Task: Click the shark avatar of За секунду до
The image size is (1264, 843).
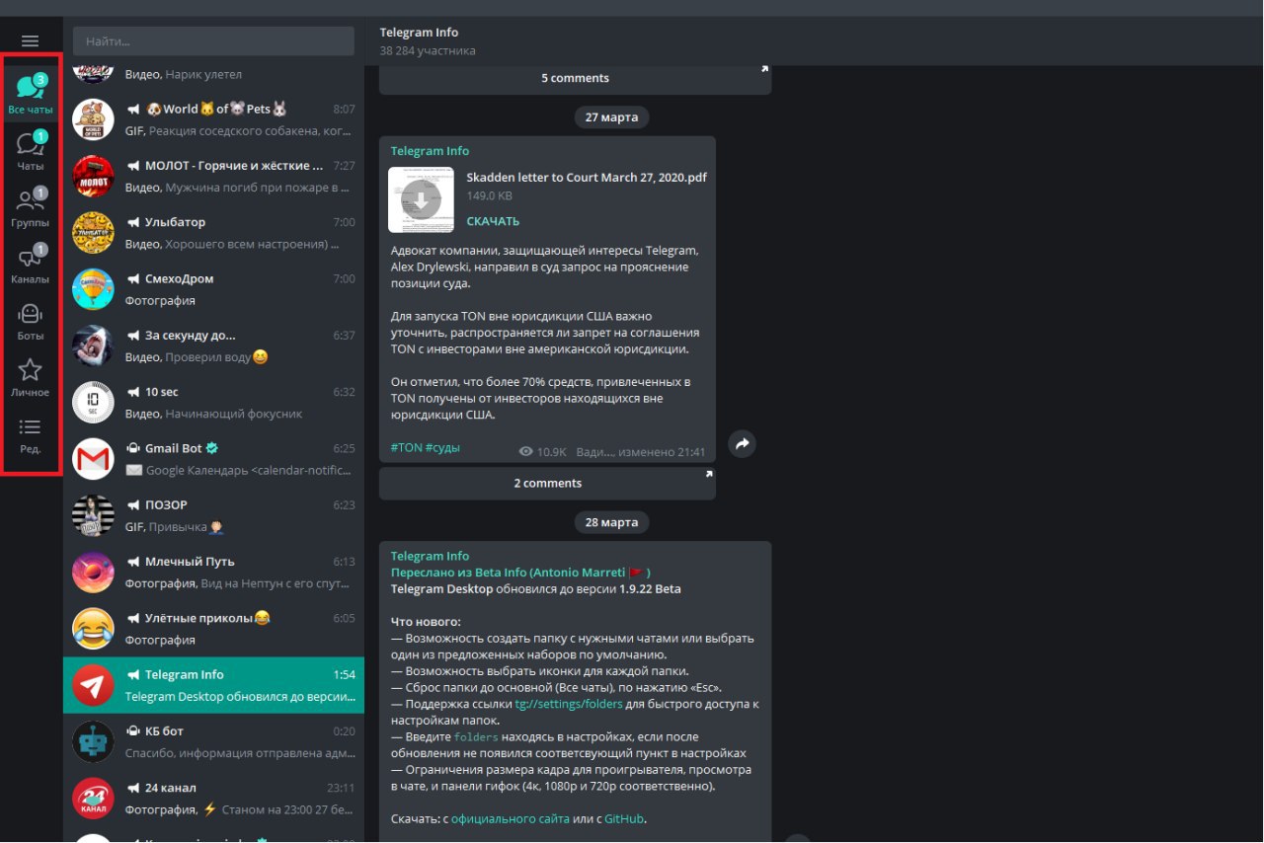Action: (x=94, y=346)
